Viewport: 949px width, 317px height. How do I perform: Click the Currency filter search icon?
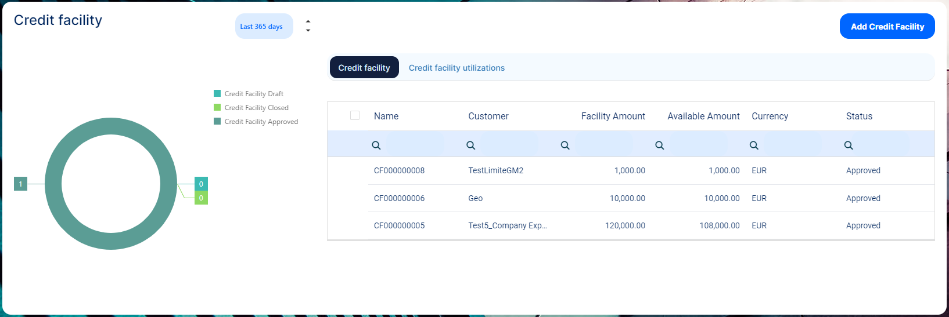click(x=754, y=145)
